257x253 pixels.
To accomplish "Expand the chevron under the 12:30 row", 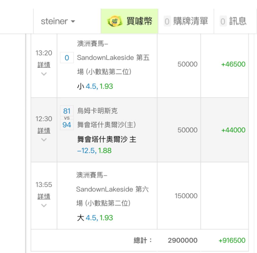I will tap(44, 140).
